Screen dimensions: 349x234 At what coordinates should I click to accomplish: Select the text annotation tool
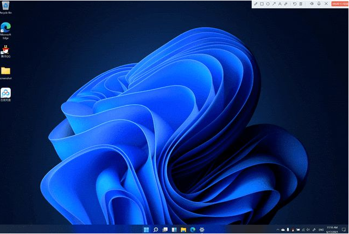click(x=280, y=4)
